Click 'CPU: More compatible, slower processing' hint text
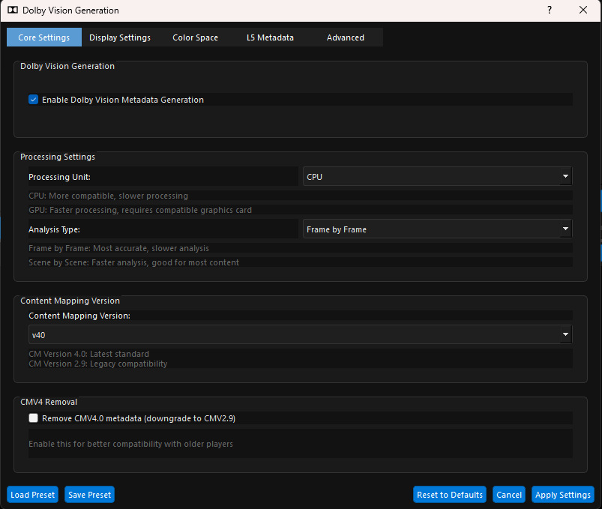The width and height of the screenshot is (602, 509). click(108, 196)
